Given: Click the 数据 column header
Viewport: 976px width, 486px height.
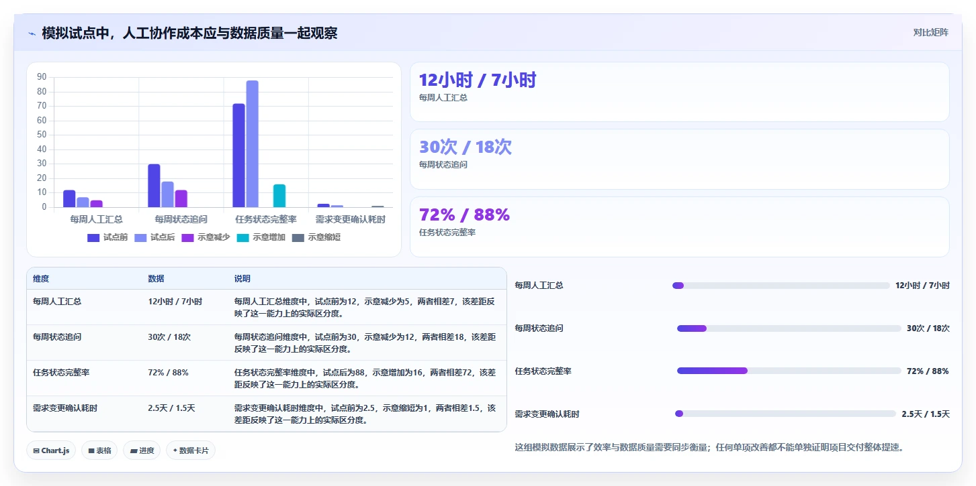Looking at the screenshot, I should (x=156, y=279).
